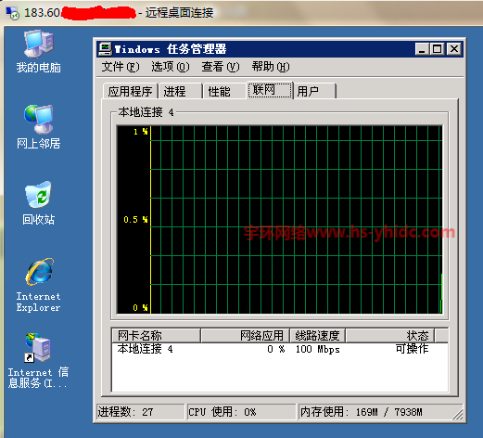Switch to the 应用程序 tab

[x=130, y=91]
